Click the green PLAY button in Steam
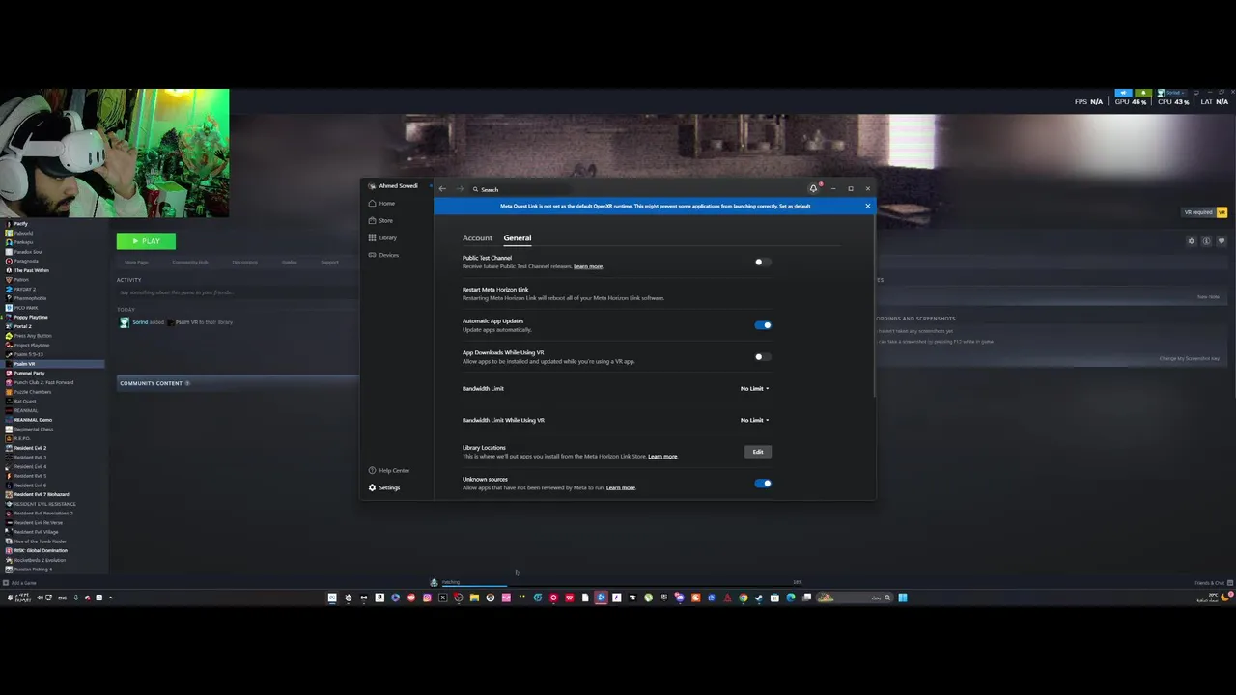This screenshot has width=1236, height=695. [x=146, y=241]
